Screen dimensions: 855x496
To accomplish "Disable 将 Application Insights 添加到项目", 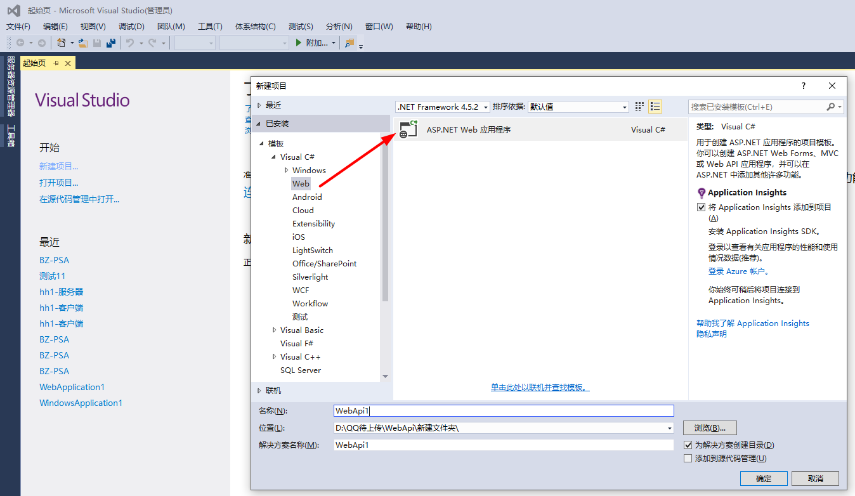I will point(701,207).
